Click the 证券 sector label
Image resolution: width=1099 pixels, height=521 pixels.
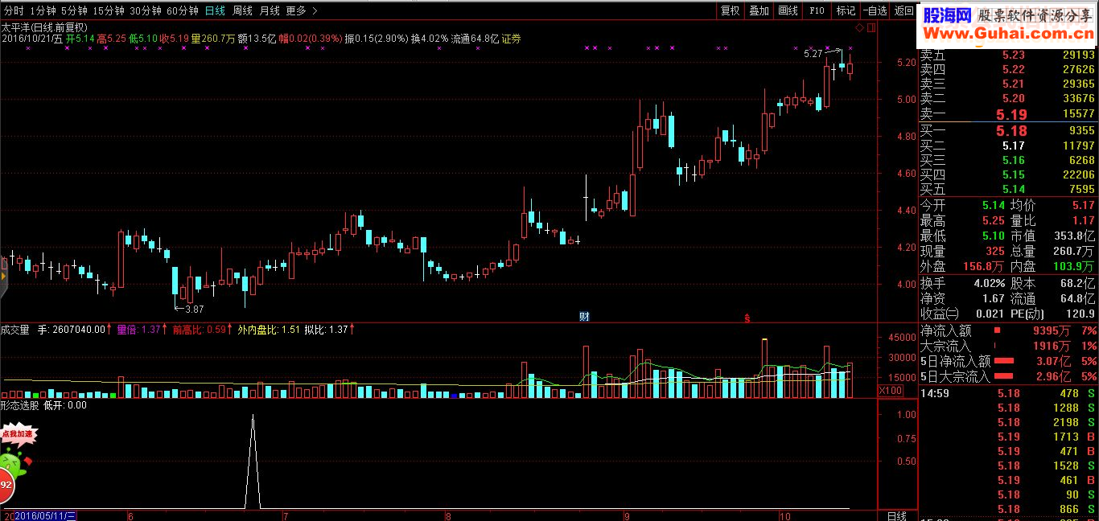(x=512, y=38)
